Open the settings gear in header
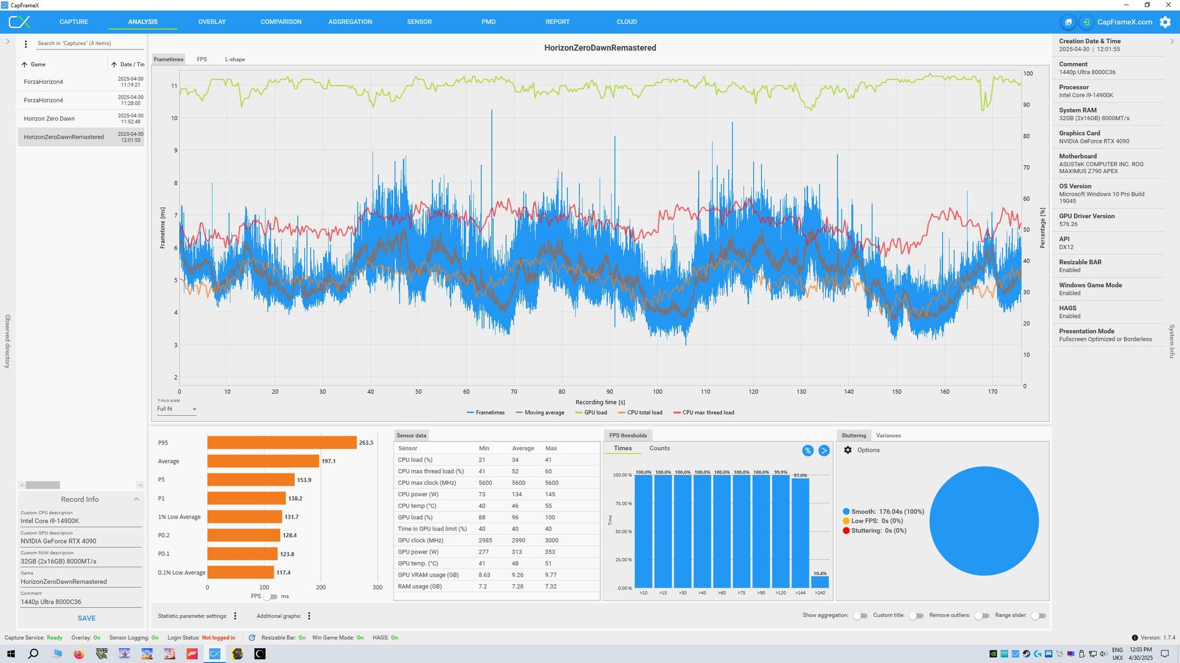The height and width of the screenshot is (663, 1180). point(1165,22)
